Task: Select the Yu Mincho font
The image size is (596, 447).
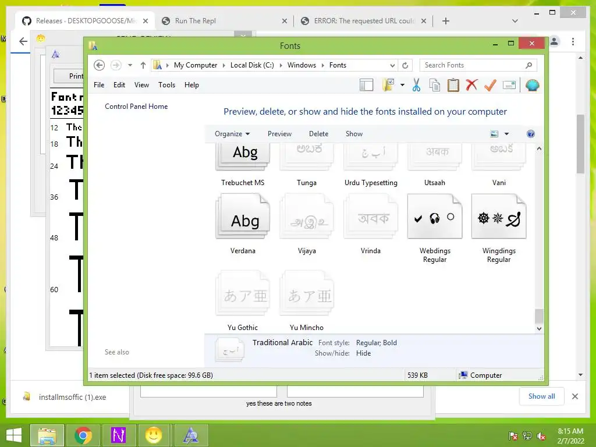Action: [306, 301]
